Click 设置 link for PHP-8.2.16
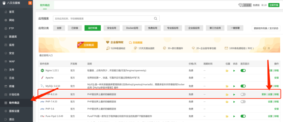 point(270,95)
